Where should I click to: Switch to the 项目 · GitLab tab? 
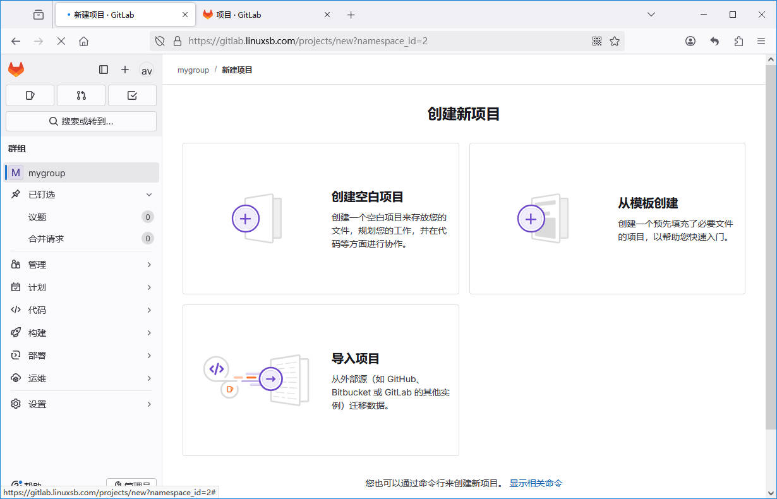pyautogui.click(x=265, y=15)
